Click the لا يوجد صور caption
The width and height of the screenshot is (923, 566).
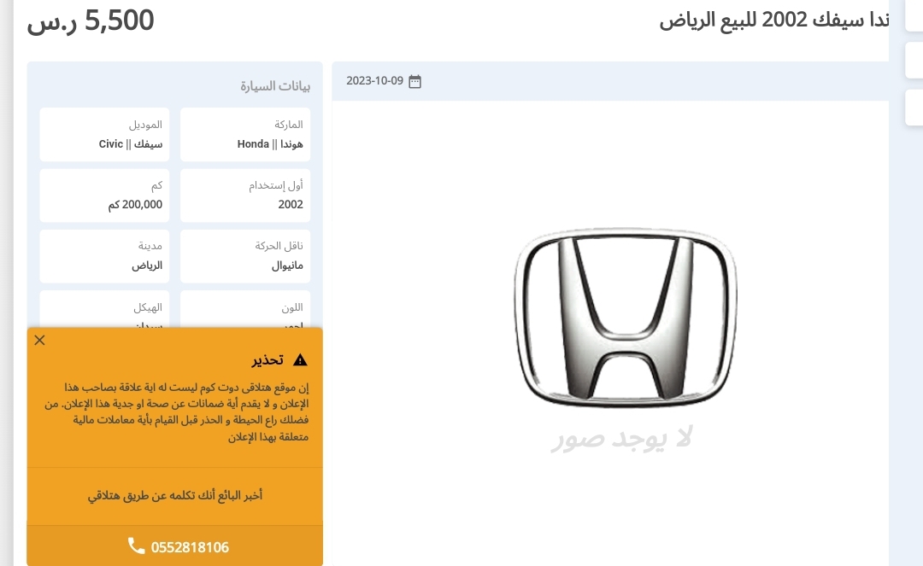pyautogui.click(x=621, y=439)
